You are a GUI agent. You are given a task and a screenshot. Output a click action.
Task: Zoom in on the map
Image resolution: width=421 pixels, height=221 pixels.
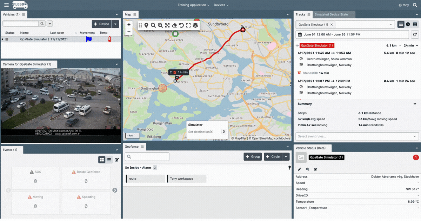click(129, 25)
